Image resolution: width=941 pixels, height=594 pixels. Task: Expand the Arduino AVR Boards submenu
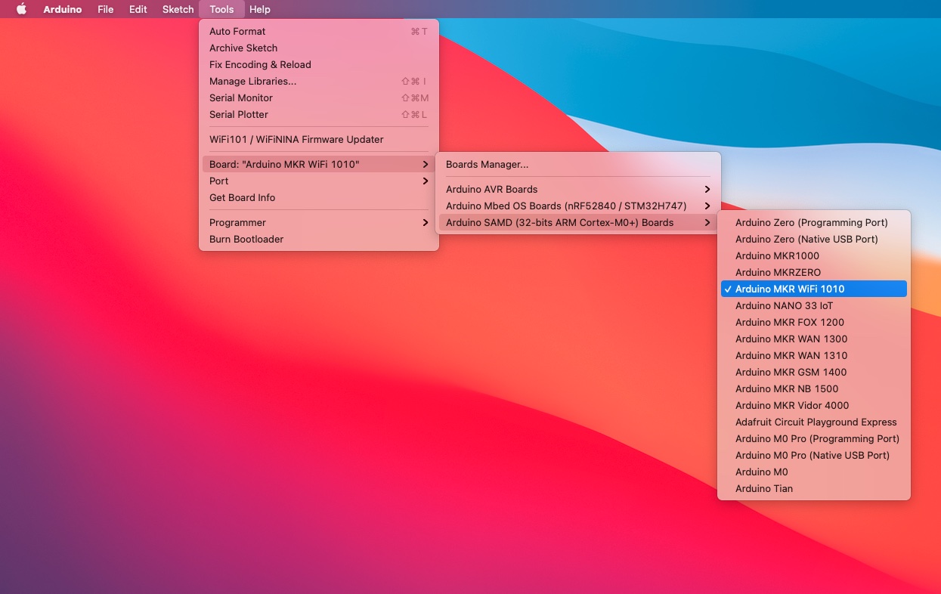click(491, 189)
